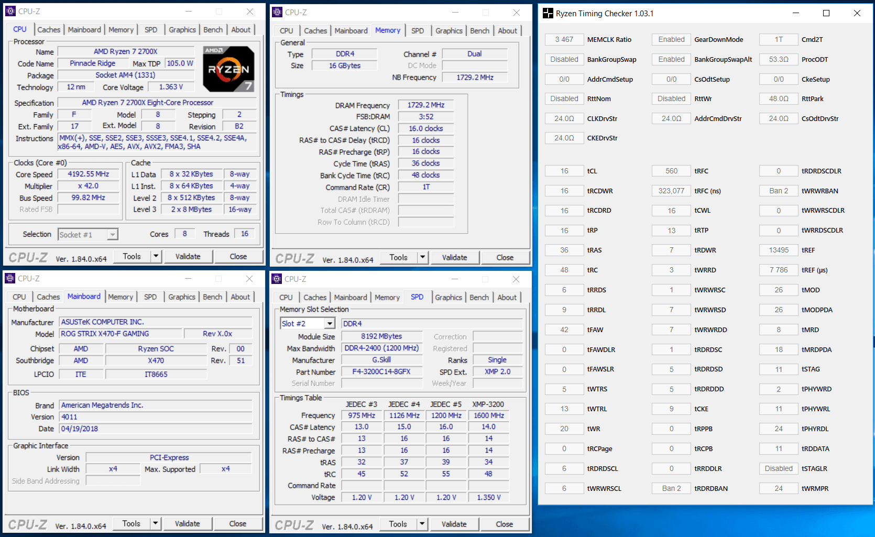The height and width of the screenshot is (537, 875).
Task: Click the Core Speed value 4192.55 MHz
Action: pyautogui.click(x=89, y=174)
